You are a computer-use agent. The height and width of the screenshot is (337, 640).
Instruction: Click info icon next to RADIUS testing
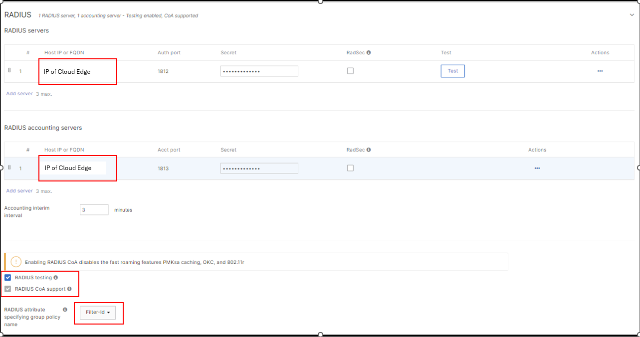pyautogui.click(x=56, y=277)
